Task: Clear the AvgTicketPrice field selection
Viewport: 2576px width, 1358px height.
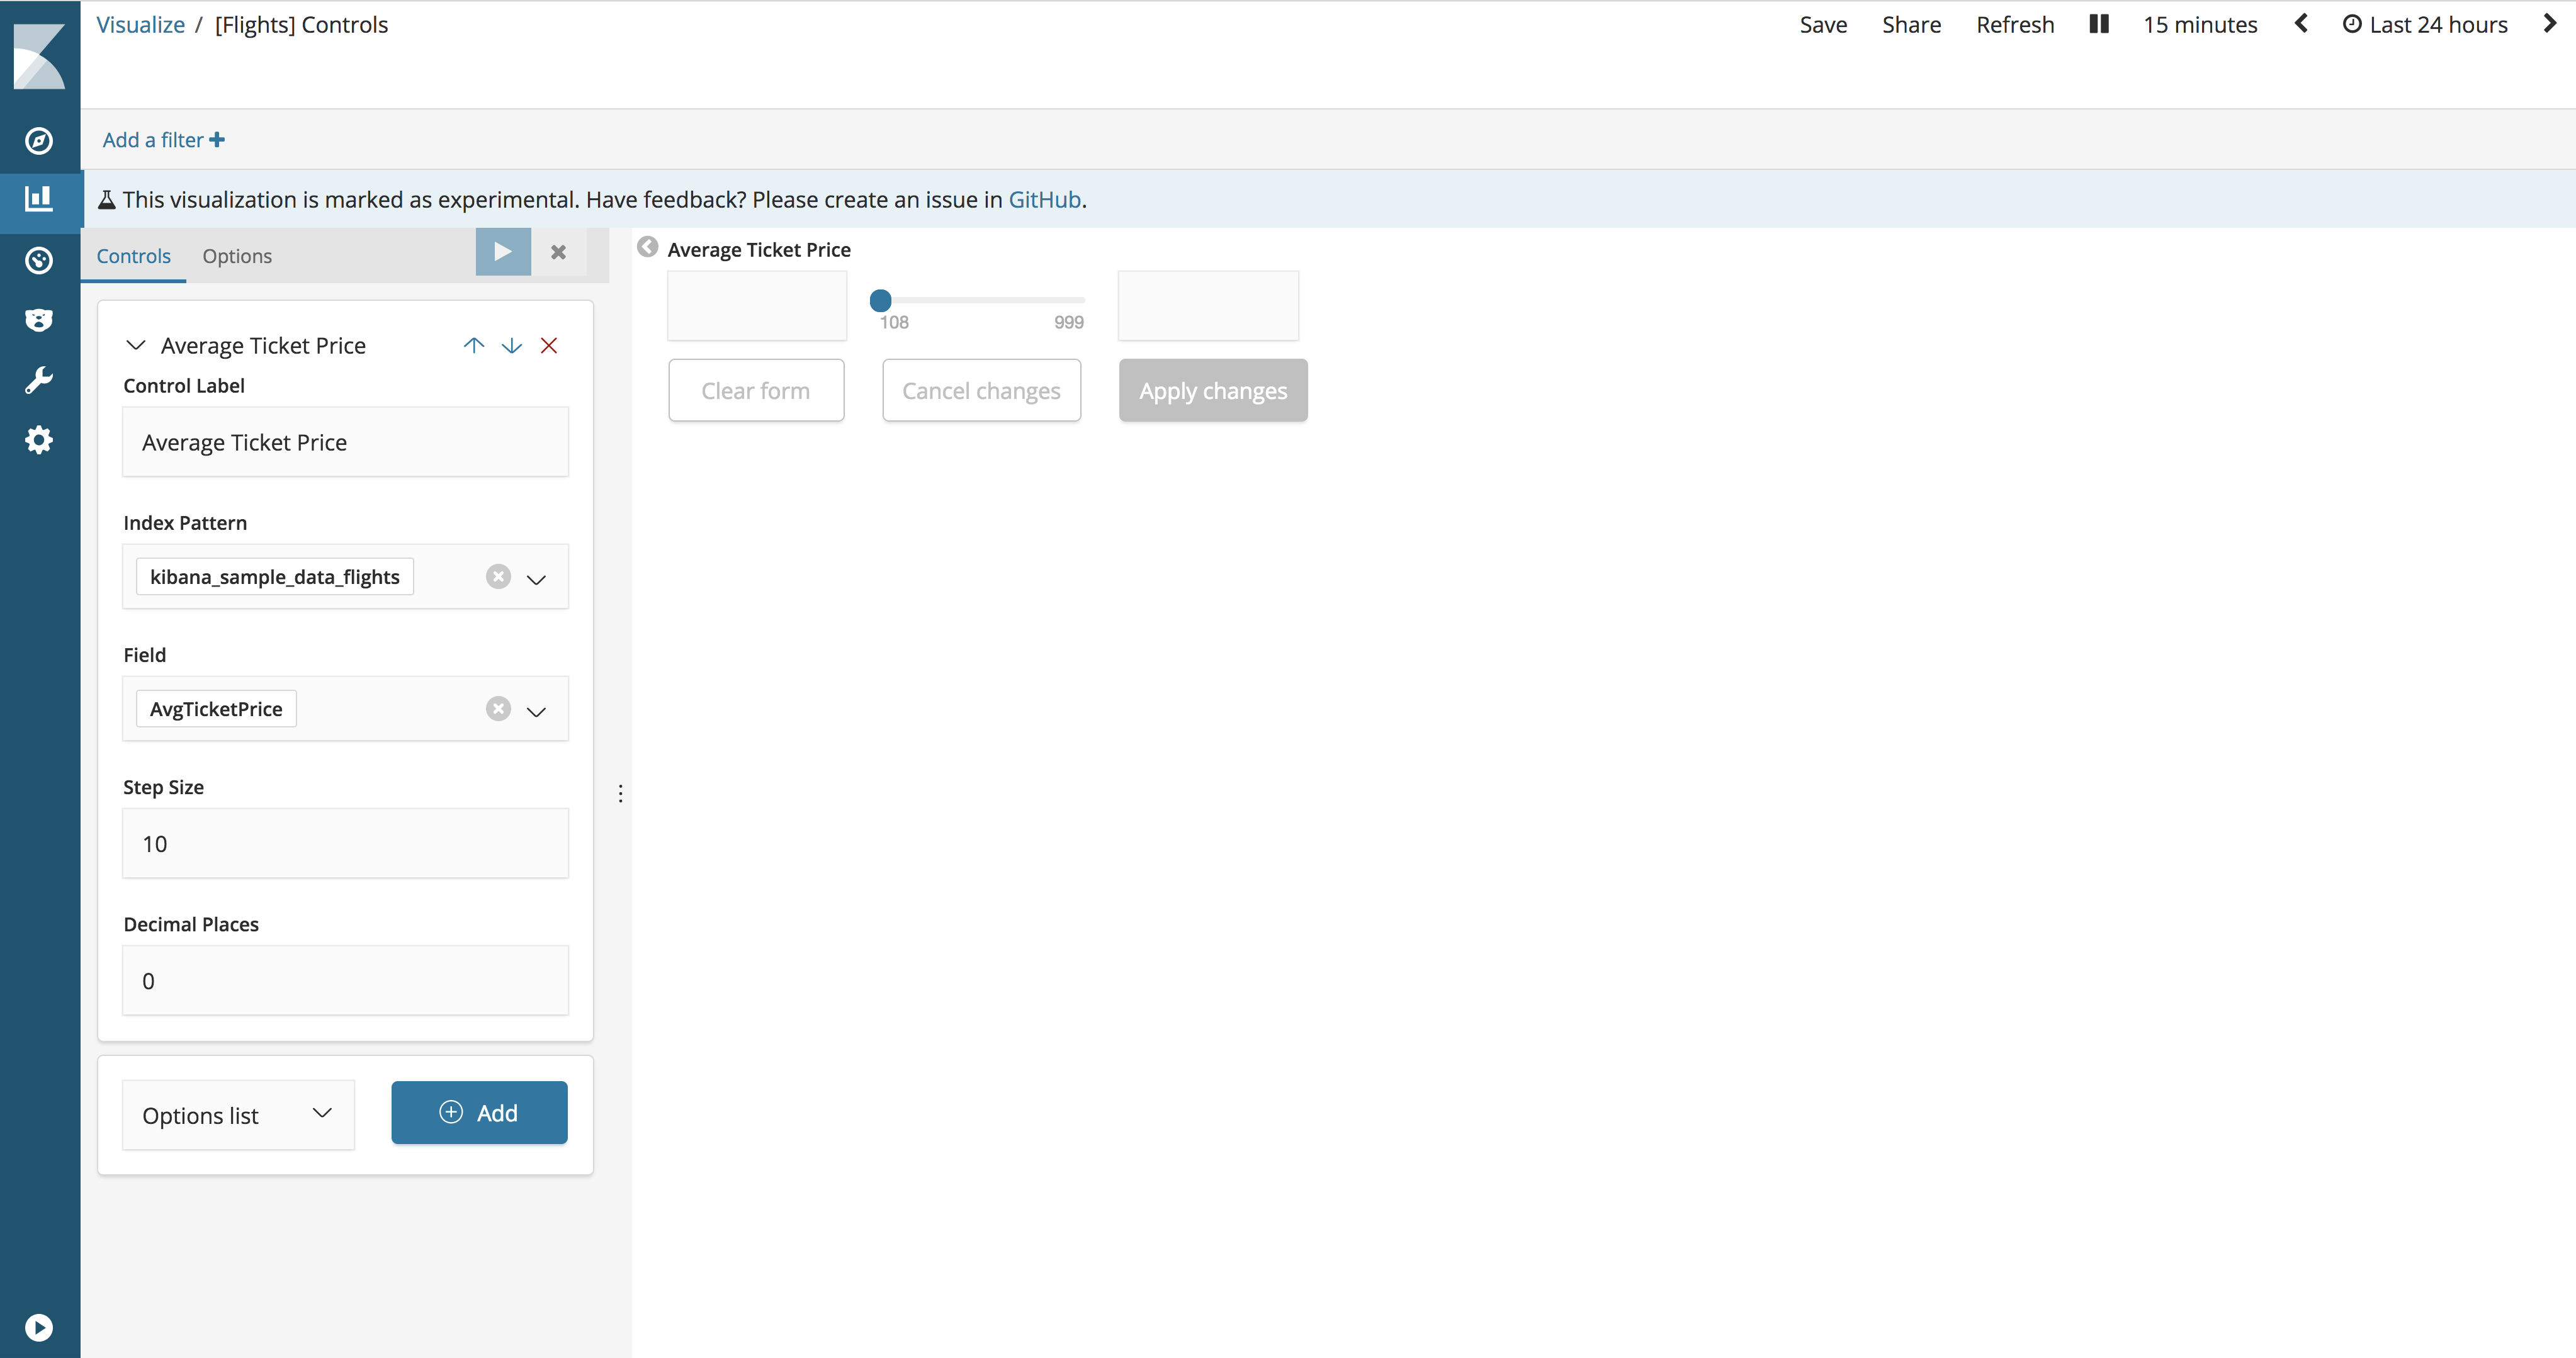Action: (498, 709)
